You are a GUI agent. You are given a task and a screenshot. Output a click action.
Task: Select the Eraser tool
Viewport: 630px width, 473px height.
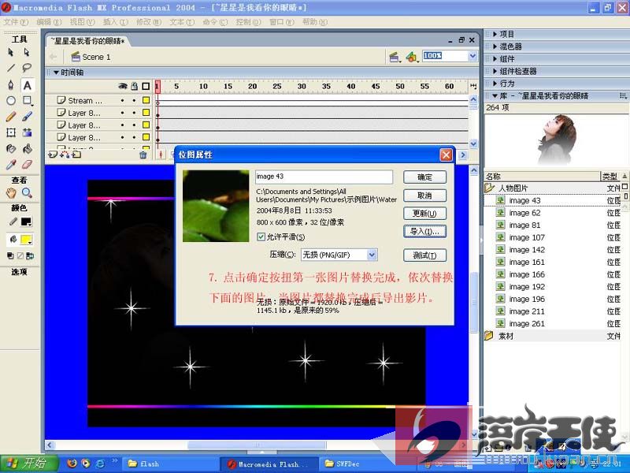coord(27,165)
